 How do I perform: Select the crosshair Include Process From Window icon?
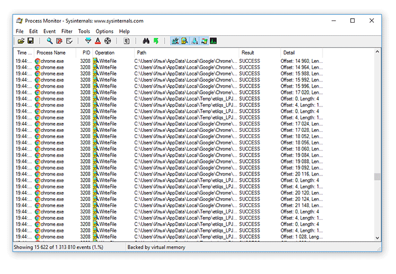[107, 41]
